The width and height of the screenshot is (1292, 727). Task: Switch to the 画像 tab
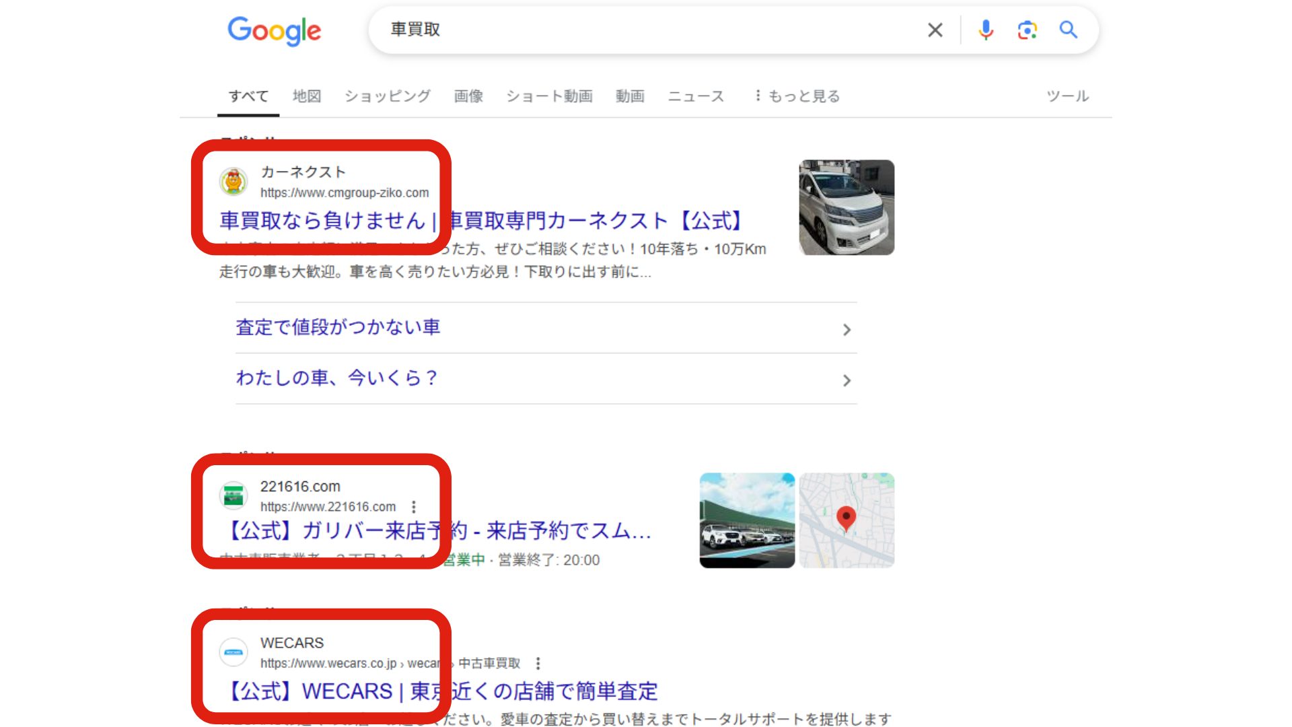468,96
